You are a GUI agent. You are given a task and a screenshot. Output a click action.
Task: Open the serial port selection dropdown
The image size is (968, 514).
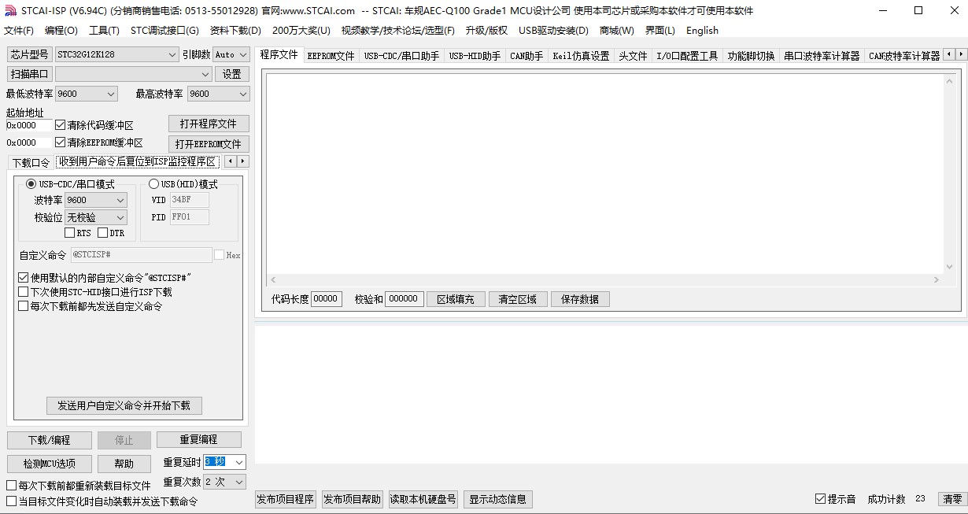134,74
